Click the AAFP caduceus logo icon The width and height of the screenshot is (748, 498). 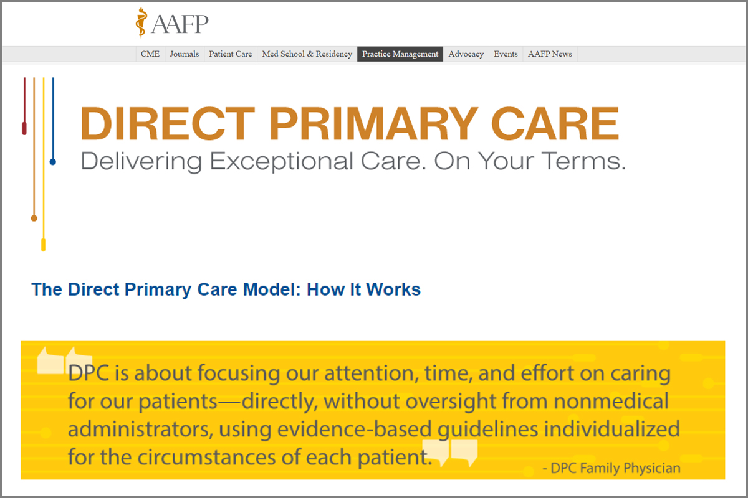pos(142,22)
